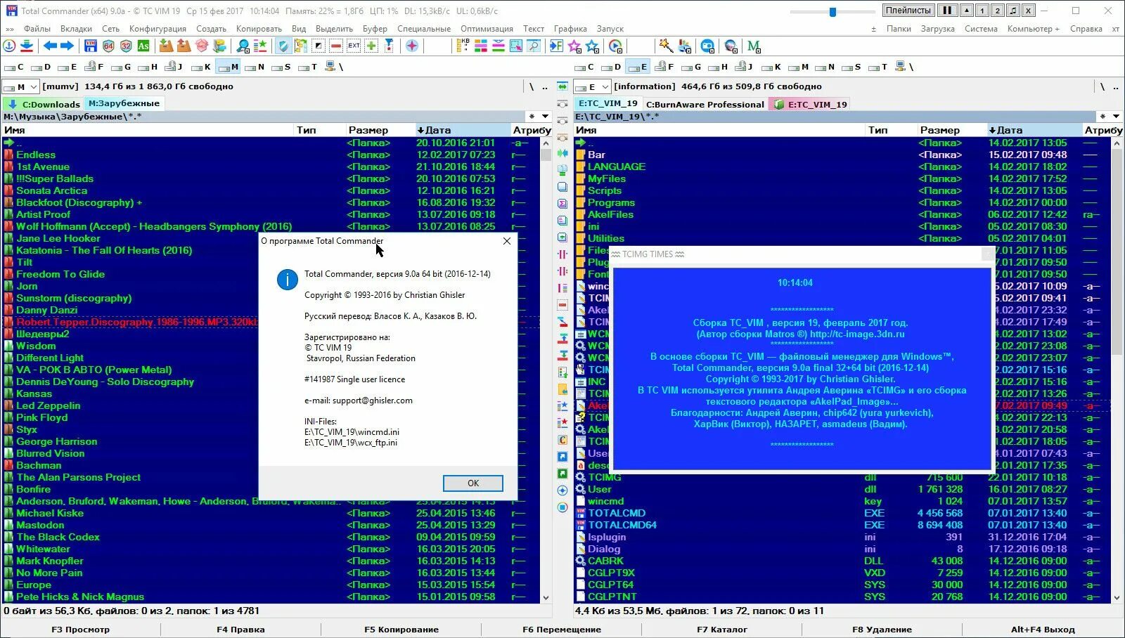Click the green M toolbar icon
Viewport: 1125px width, 638px height.
coord(754,46)
